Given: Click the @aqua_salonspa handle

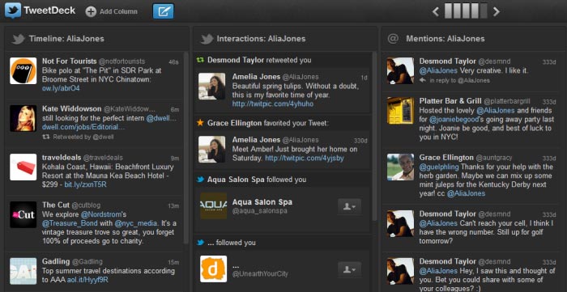Looking at the screenshot, I should 260,211.
